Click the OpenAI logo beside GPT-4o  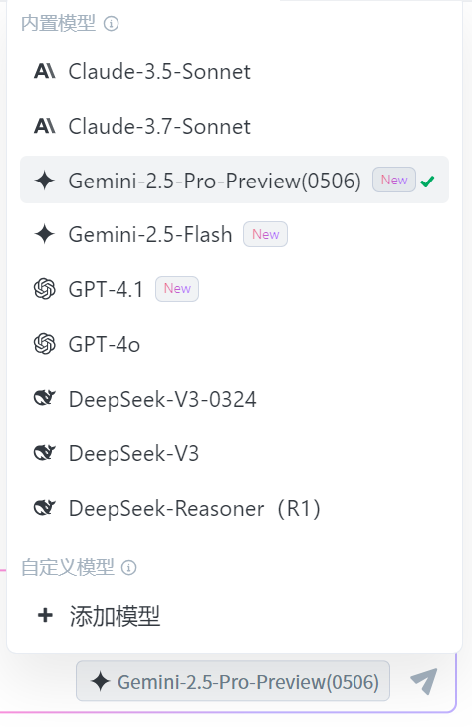coord(45,344)
